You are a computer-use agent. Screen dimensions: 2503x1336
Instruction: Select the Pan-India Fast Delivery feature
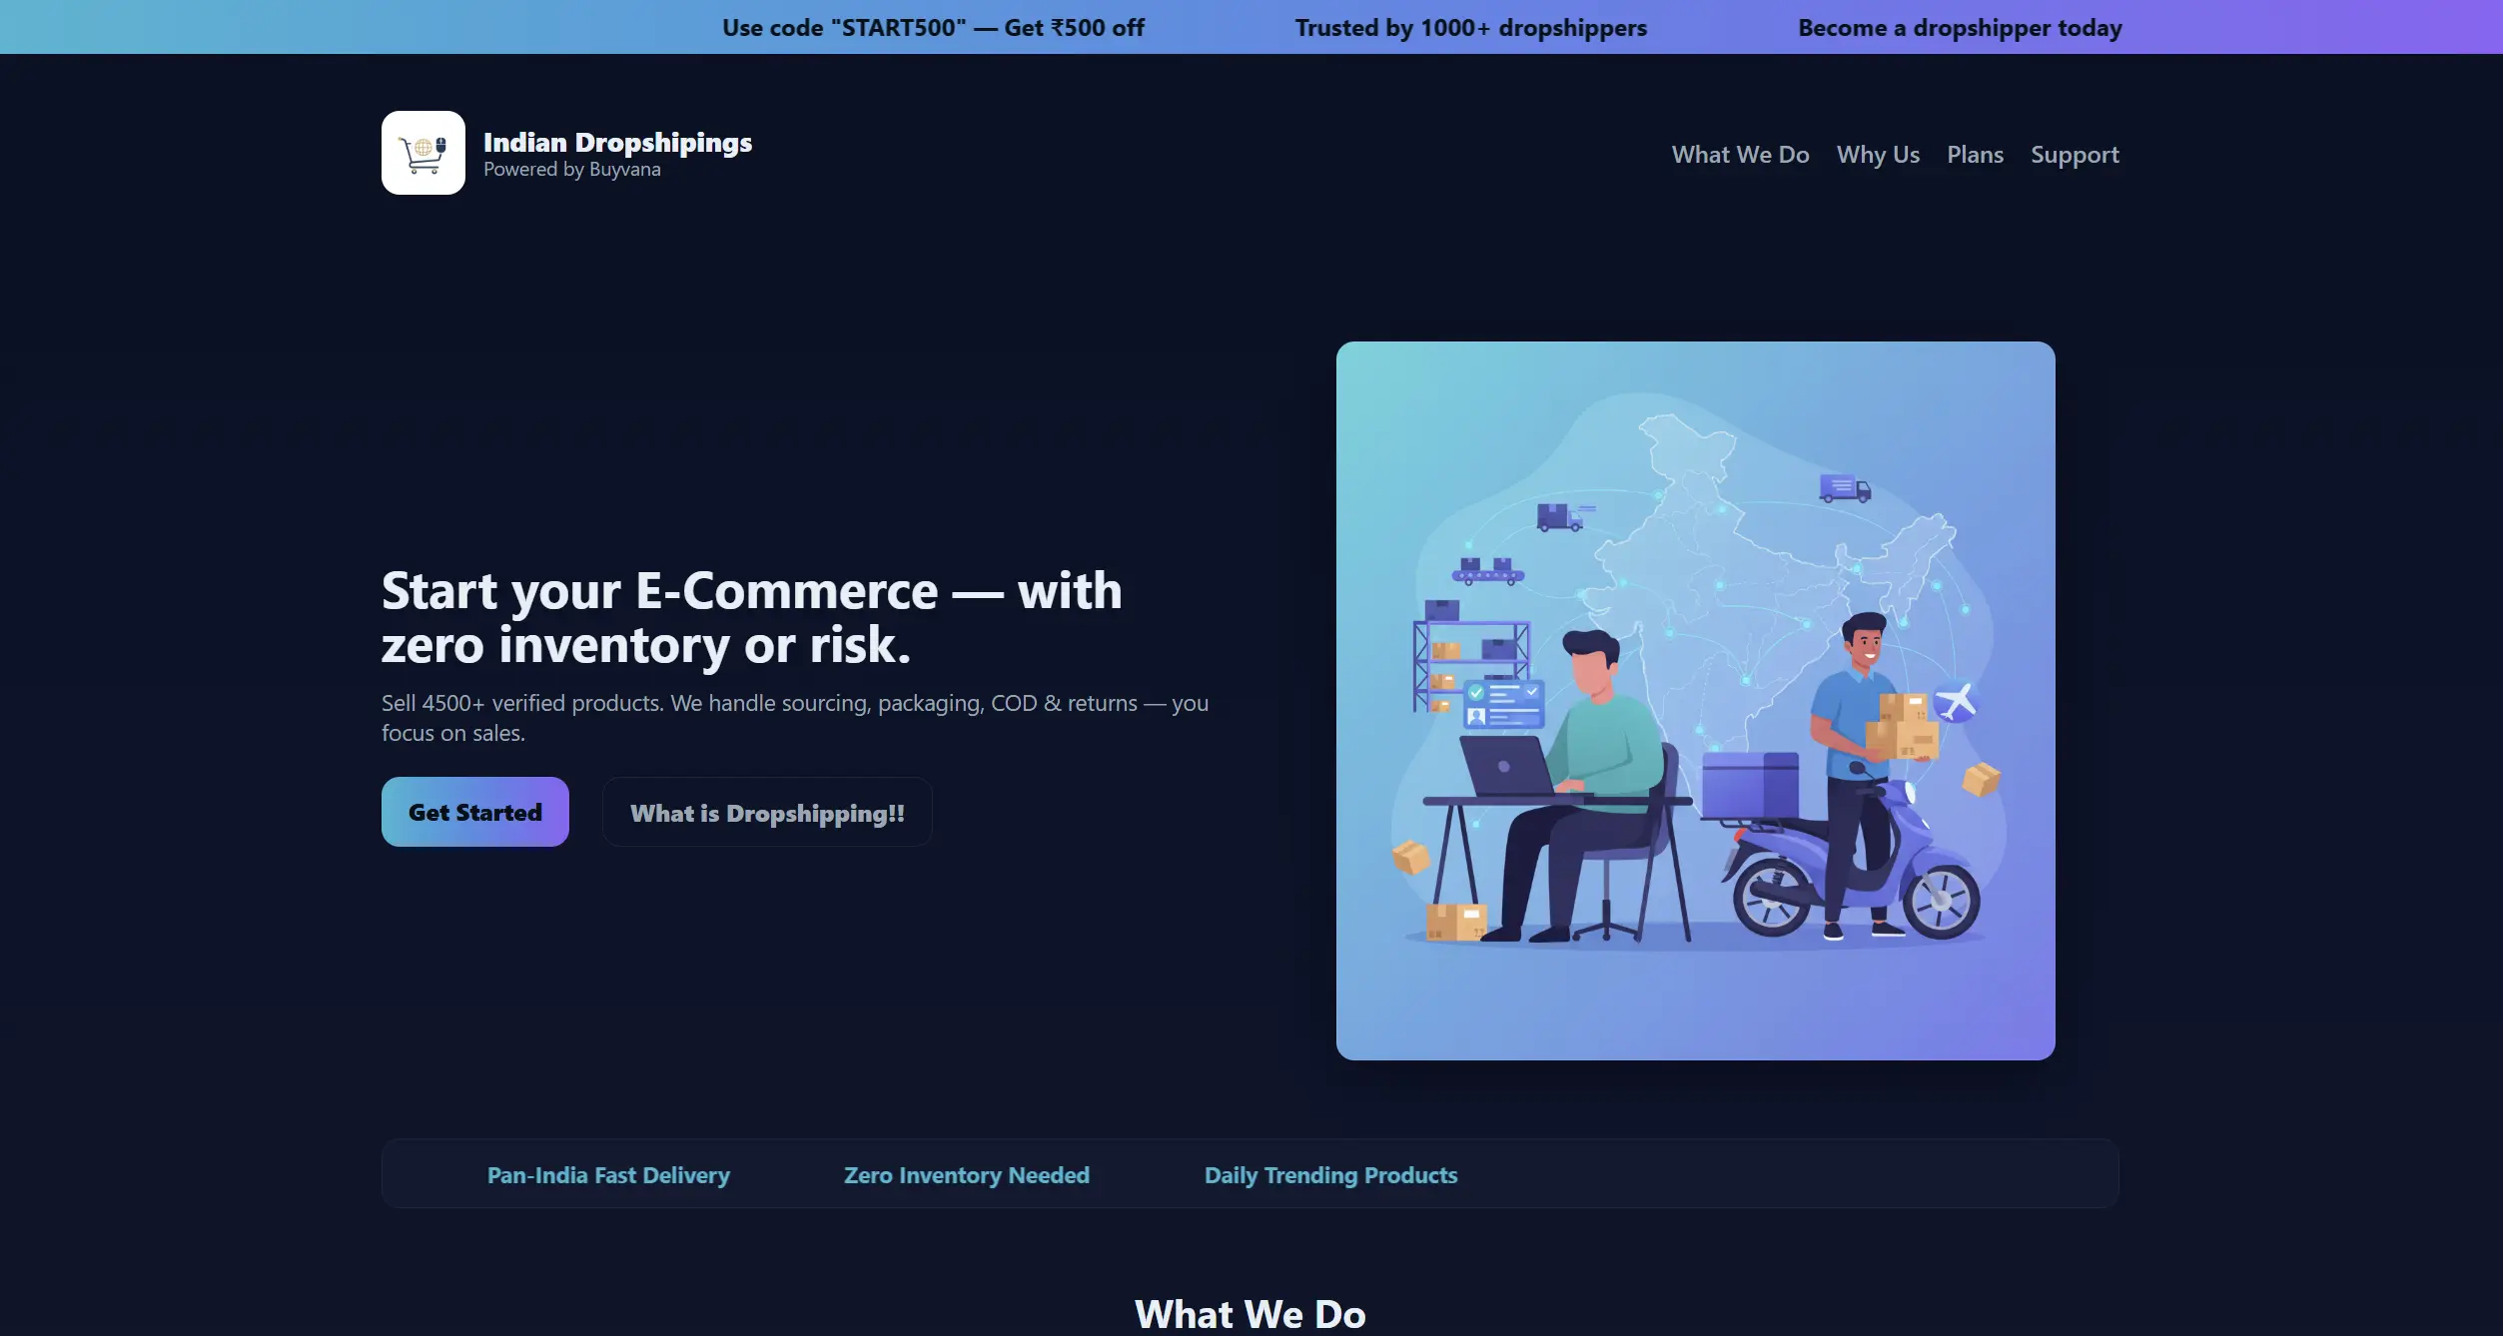(x=608, y=1174)
